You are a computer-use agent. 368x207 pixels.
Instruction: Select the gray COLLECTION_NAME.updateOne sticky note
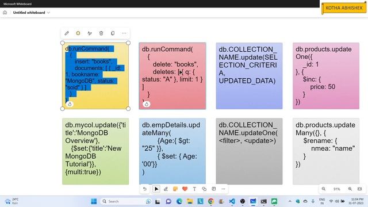(249, 151)
